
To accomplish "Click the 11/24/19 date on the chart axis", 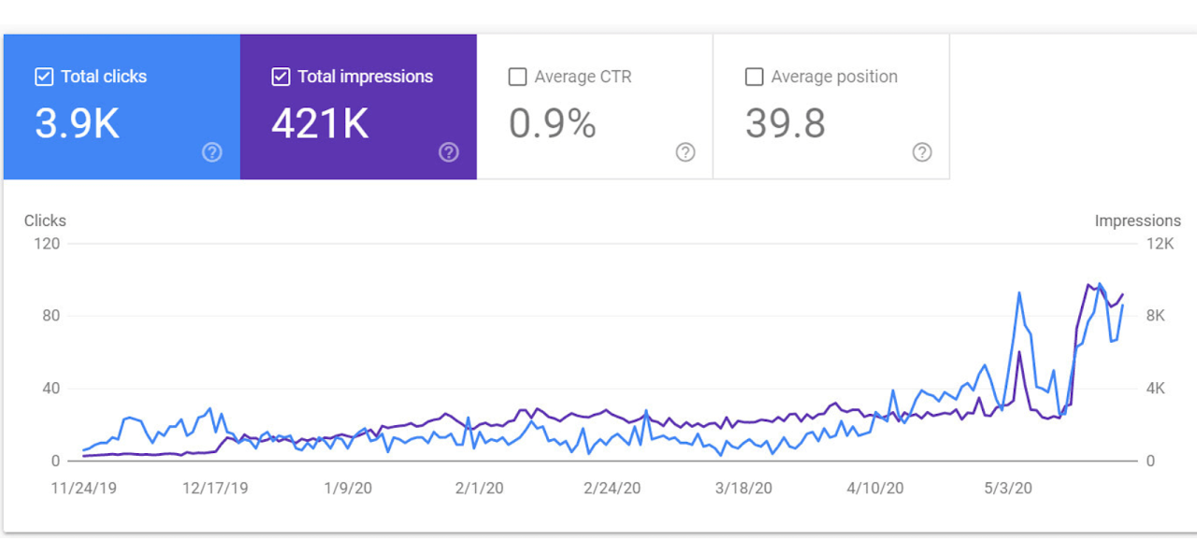I will 84,488.
